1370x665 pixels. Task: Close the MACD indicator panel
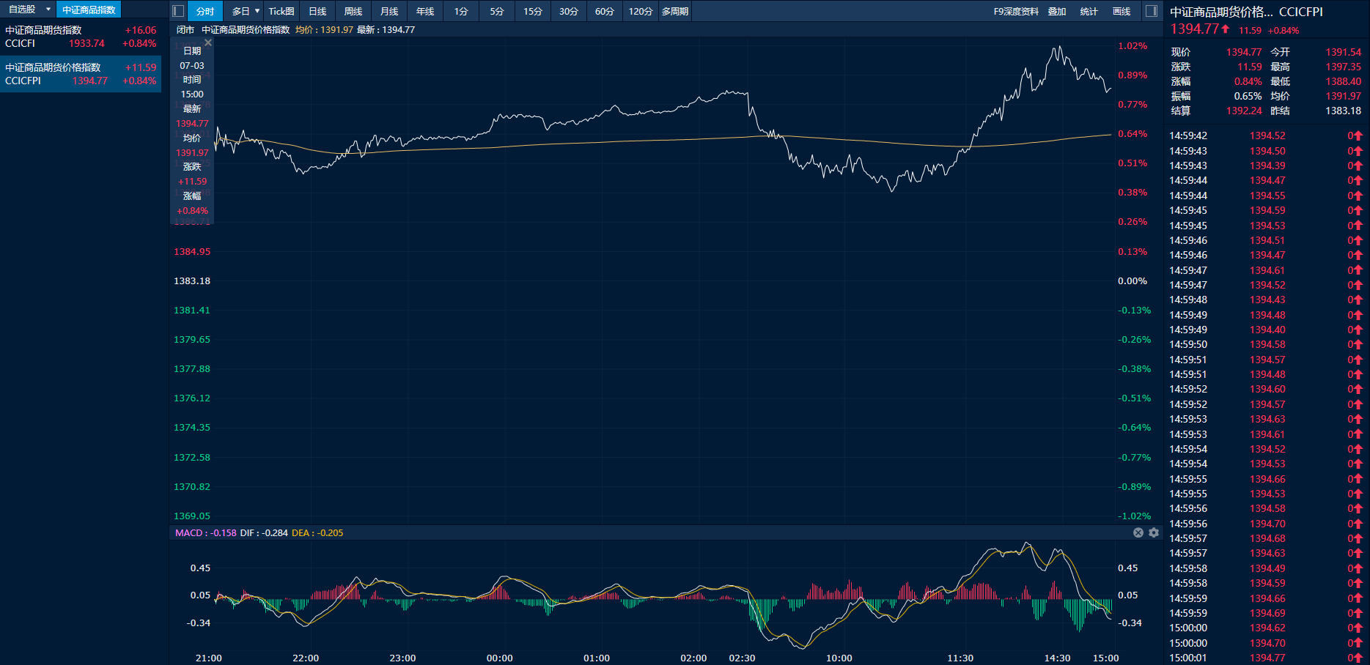(x=1138, y=532)
